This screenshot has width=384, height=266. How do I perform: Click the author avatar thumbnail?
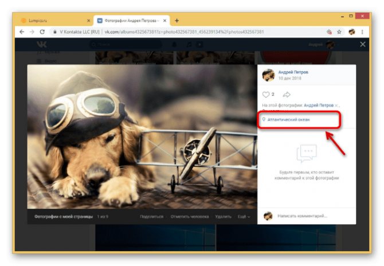268,75
